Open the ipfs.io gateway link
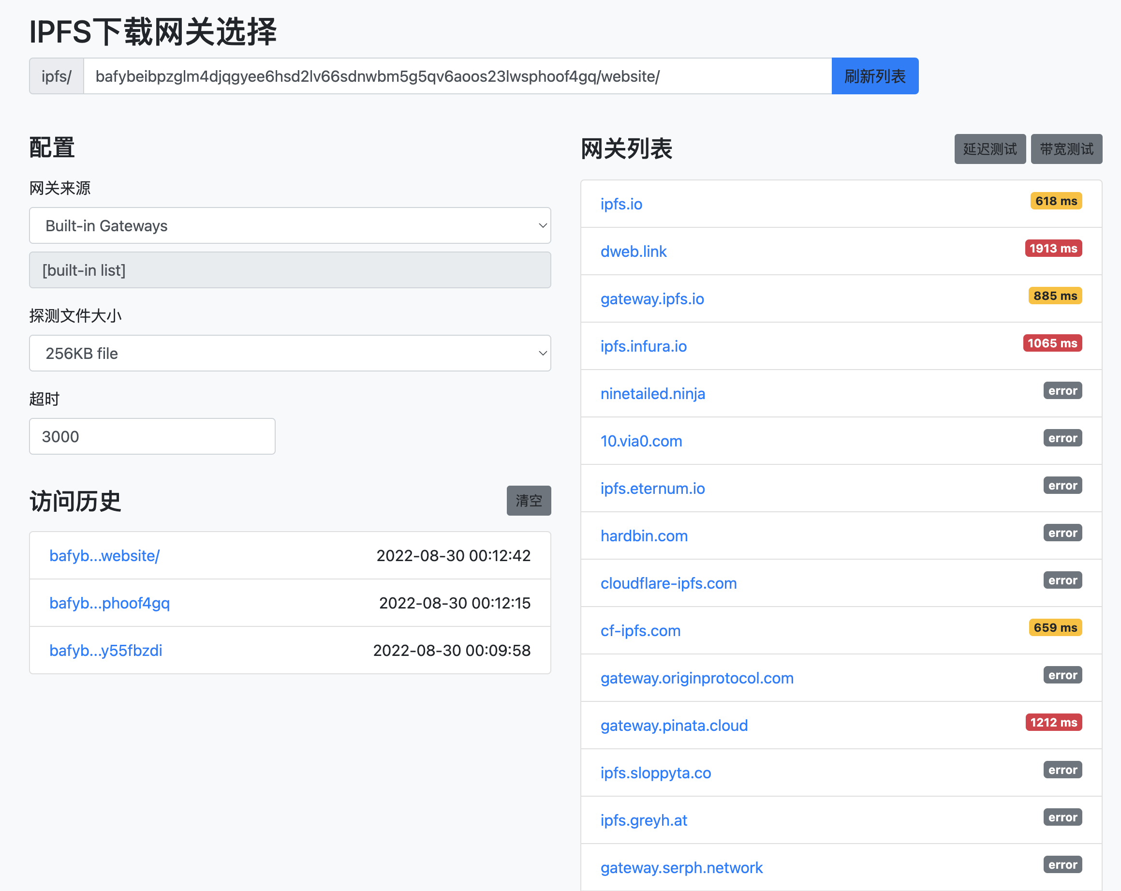The image size is (1121, 891). 621,204
